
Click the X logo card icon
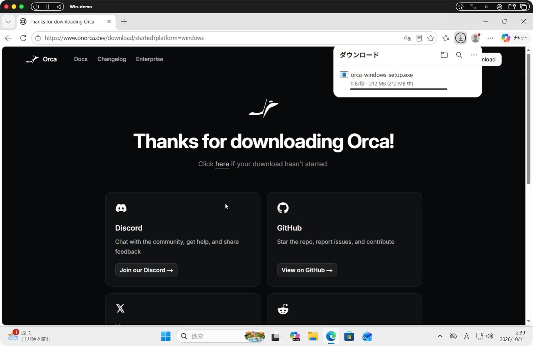point(120,308)
